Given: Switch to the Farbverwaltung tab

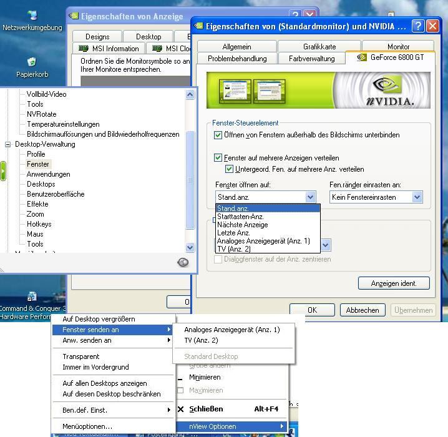Looking at the screenshot, I should point(311,58).
